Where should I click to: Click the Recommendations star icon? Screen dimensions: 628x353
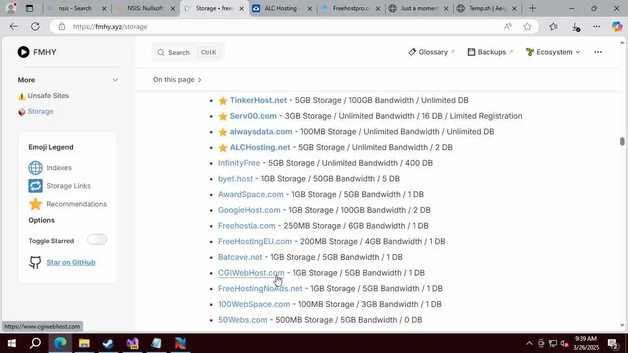point(35,204)
